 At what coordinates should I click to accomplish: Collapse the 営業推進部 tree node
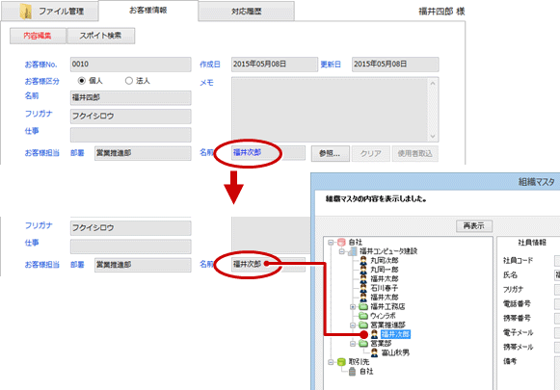(x=353, y=325)
